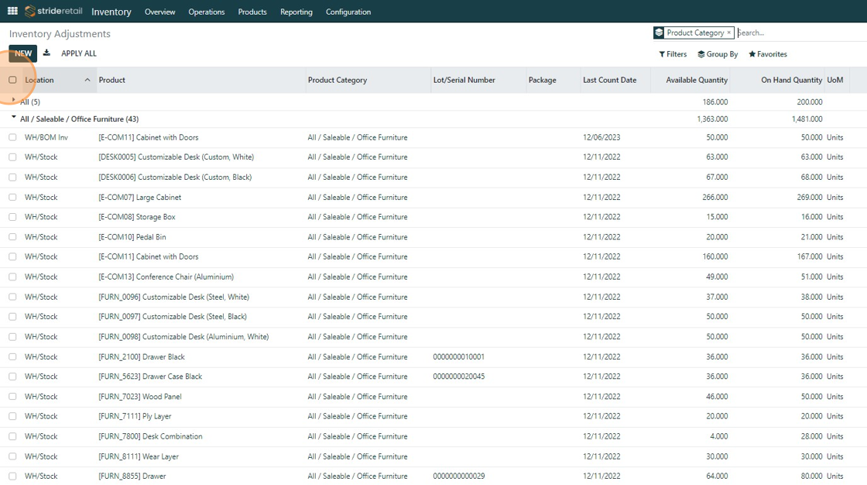Remove the Product Category filter tag

click(x=728, y=33)
